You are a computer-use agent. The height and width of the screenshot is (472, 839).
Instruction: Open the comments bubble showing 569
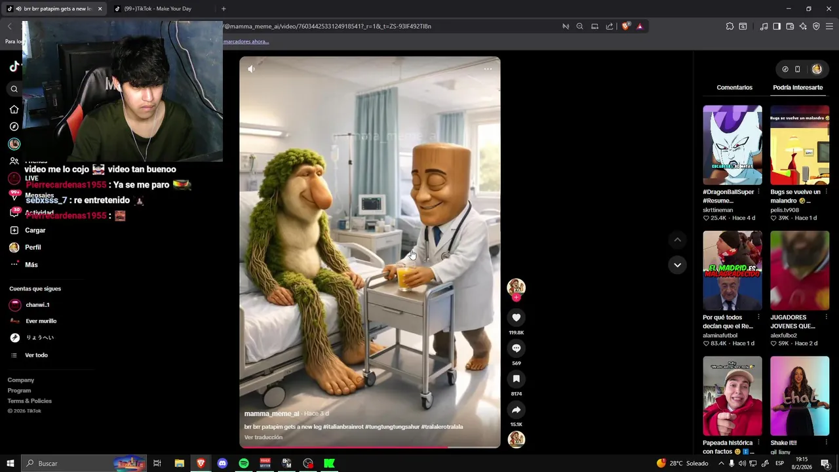point(516,348)
